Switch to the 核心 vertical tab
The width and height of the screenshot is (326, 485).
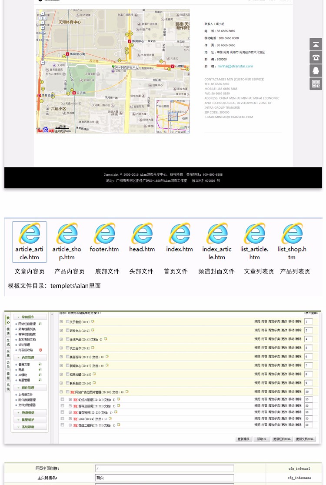pos(8,320)
